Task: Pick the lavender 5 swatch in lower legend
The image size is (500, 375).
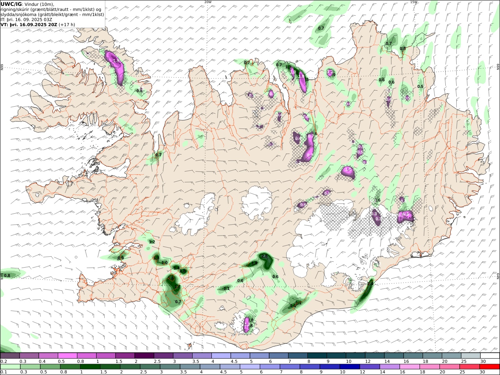Action: pyautogui.click(x=250, y=367)
